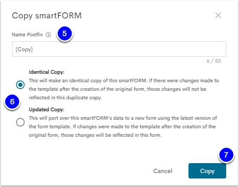Click the '(Copy)' text inside postfix field
The width and height of the screenshot is (239, 187).
click(x=24, y=49)
